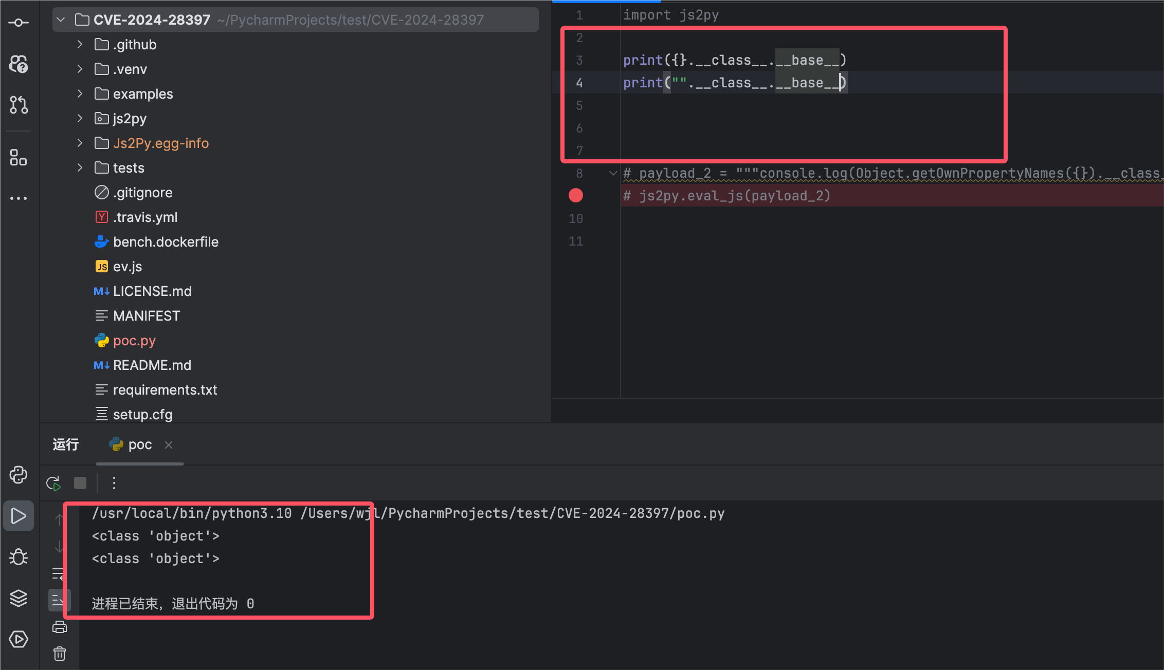
Task: Open the Python Packages layers icon
Action: point(19,598)
